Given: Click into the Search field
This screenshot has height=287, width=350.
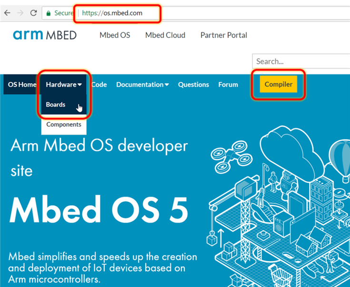Looking at the screenshot, I should click(x=301, y=61).
